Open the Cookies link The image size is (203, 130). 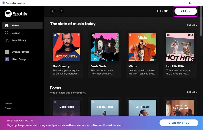(x=8, y=103)
